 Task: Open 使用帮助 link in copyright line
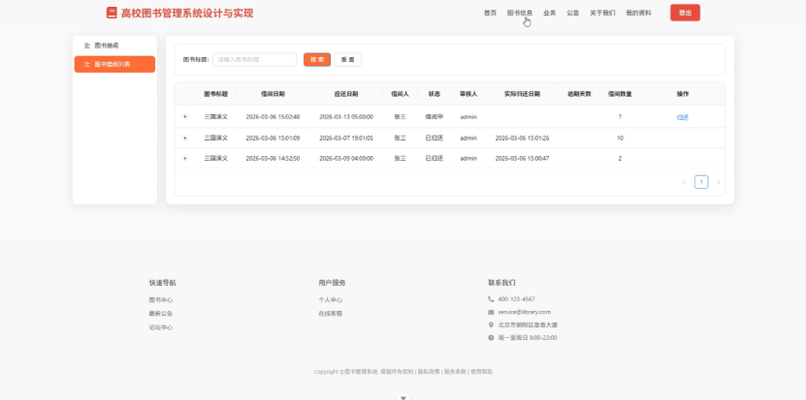click(482, 372)
